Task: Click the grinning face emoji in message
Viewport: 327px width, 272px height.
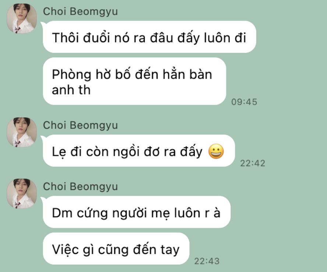Action: click(216, 151)
